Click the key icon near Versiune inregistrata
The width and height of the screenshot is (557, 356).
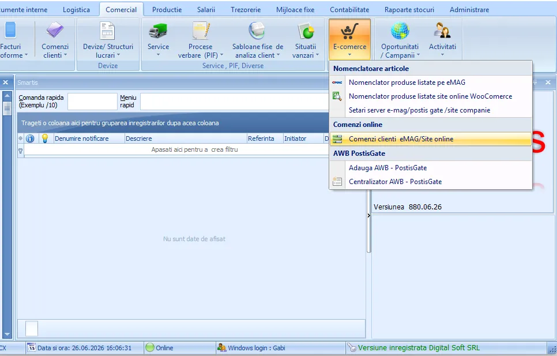click(351, 348)
